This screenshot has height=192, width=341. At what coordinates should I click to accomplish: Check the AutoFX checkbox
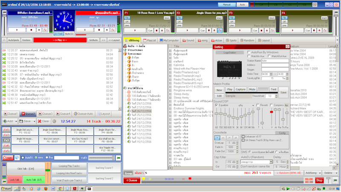pyautogui.click(x=23, y=157)
